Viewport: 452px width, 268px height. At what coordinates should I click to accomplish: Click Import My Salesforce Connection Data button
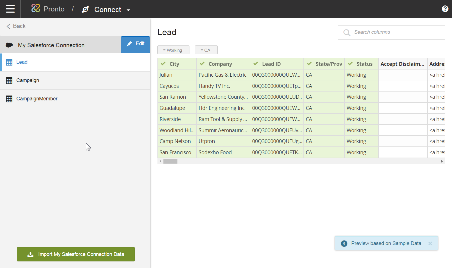click(76, 254)
